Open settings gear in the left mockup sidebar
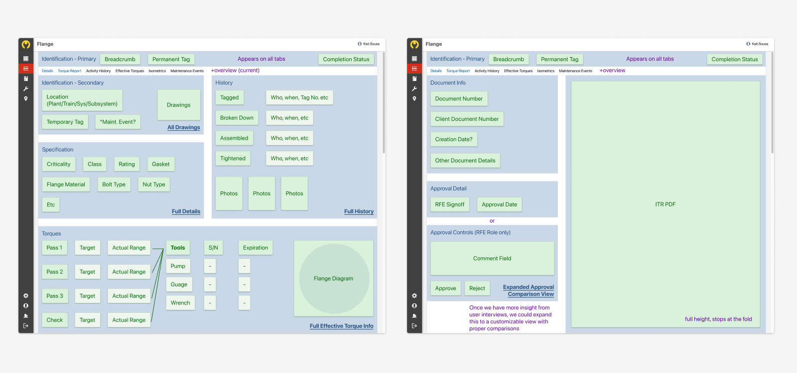This screenshot has height=373, width=797. [x=26, y=296]
